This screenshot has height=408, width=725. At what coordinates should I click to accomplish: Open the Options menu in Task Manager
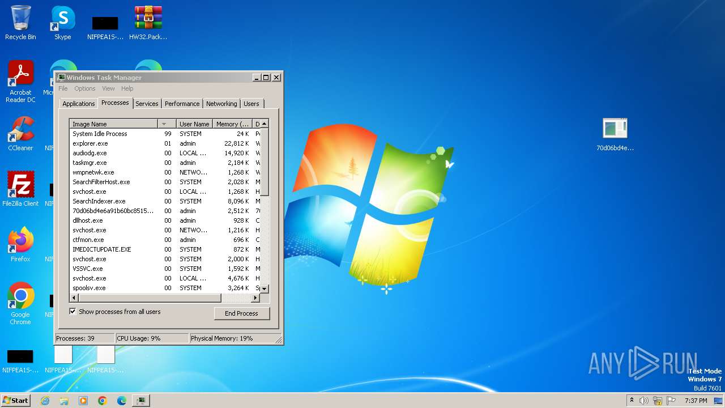click(85, 88)
